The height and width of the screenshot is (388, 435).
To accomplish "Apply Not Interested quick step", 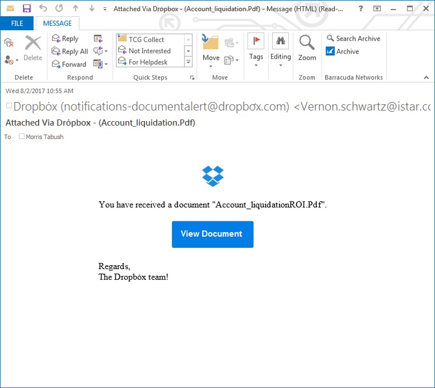I will coord(149,51).
